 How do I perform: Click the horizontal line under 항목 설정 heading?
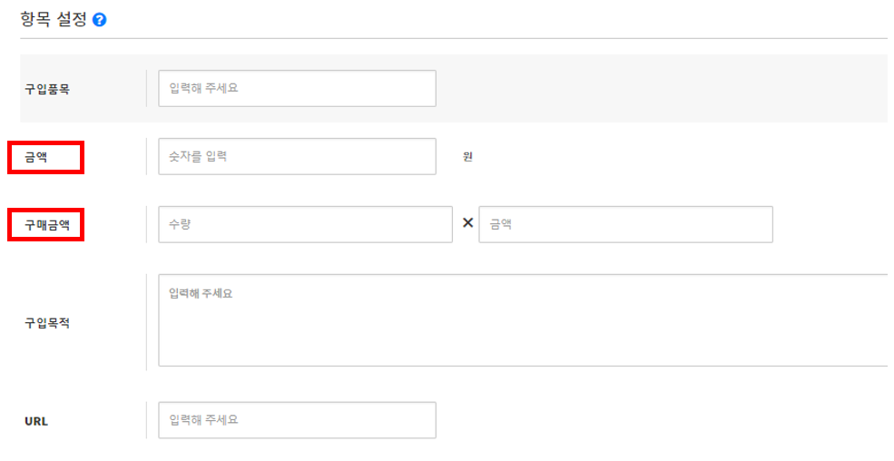tap(454, 38)
